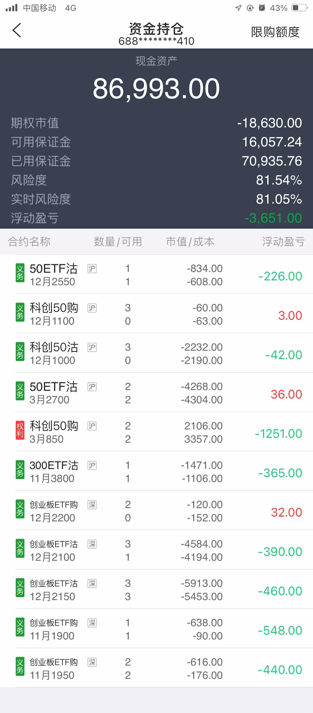Open 限购额度 purchase limit page

(275, 32)
